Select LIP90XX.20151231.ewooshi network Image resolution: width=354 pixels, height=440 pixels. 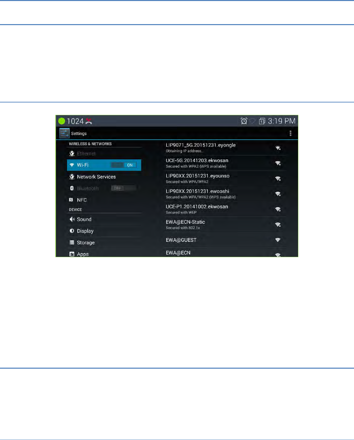pos(225,194)
